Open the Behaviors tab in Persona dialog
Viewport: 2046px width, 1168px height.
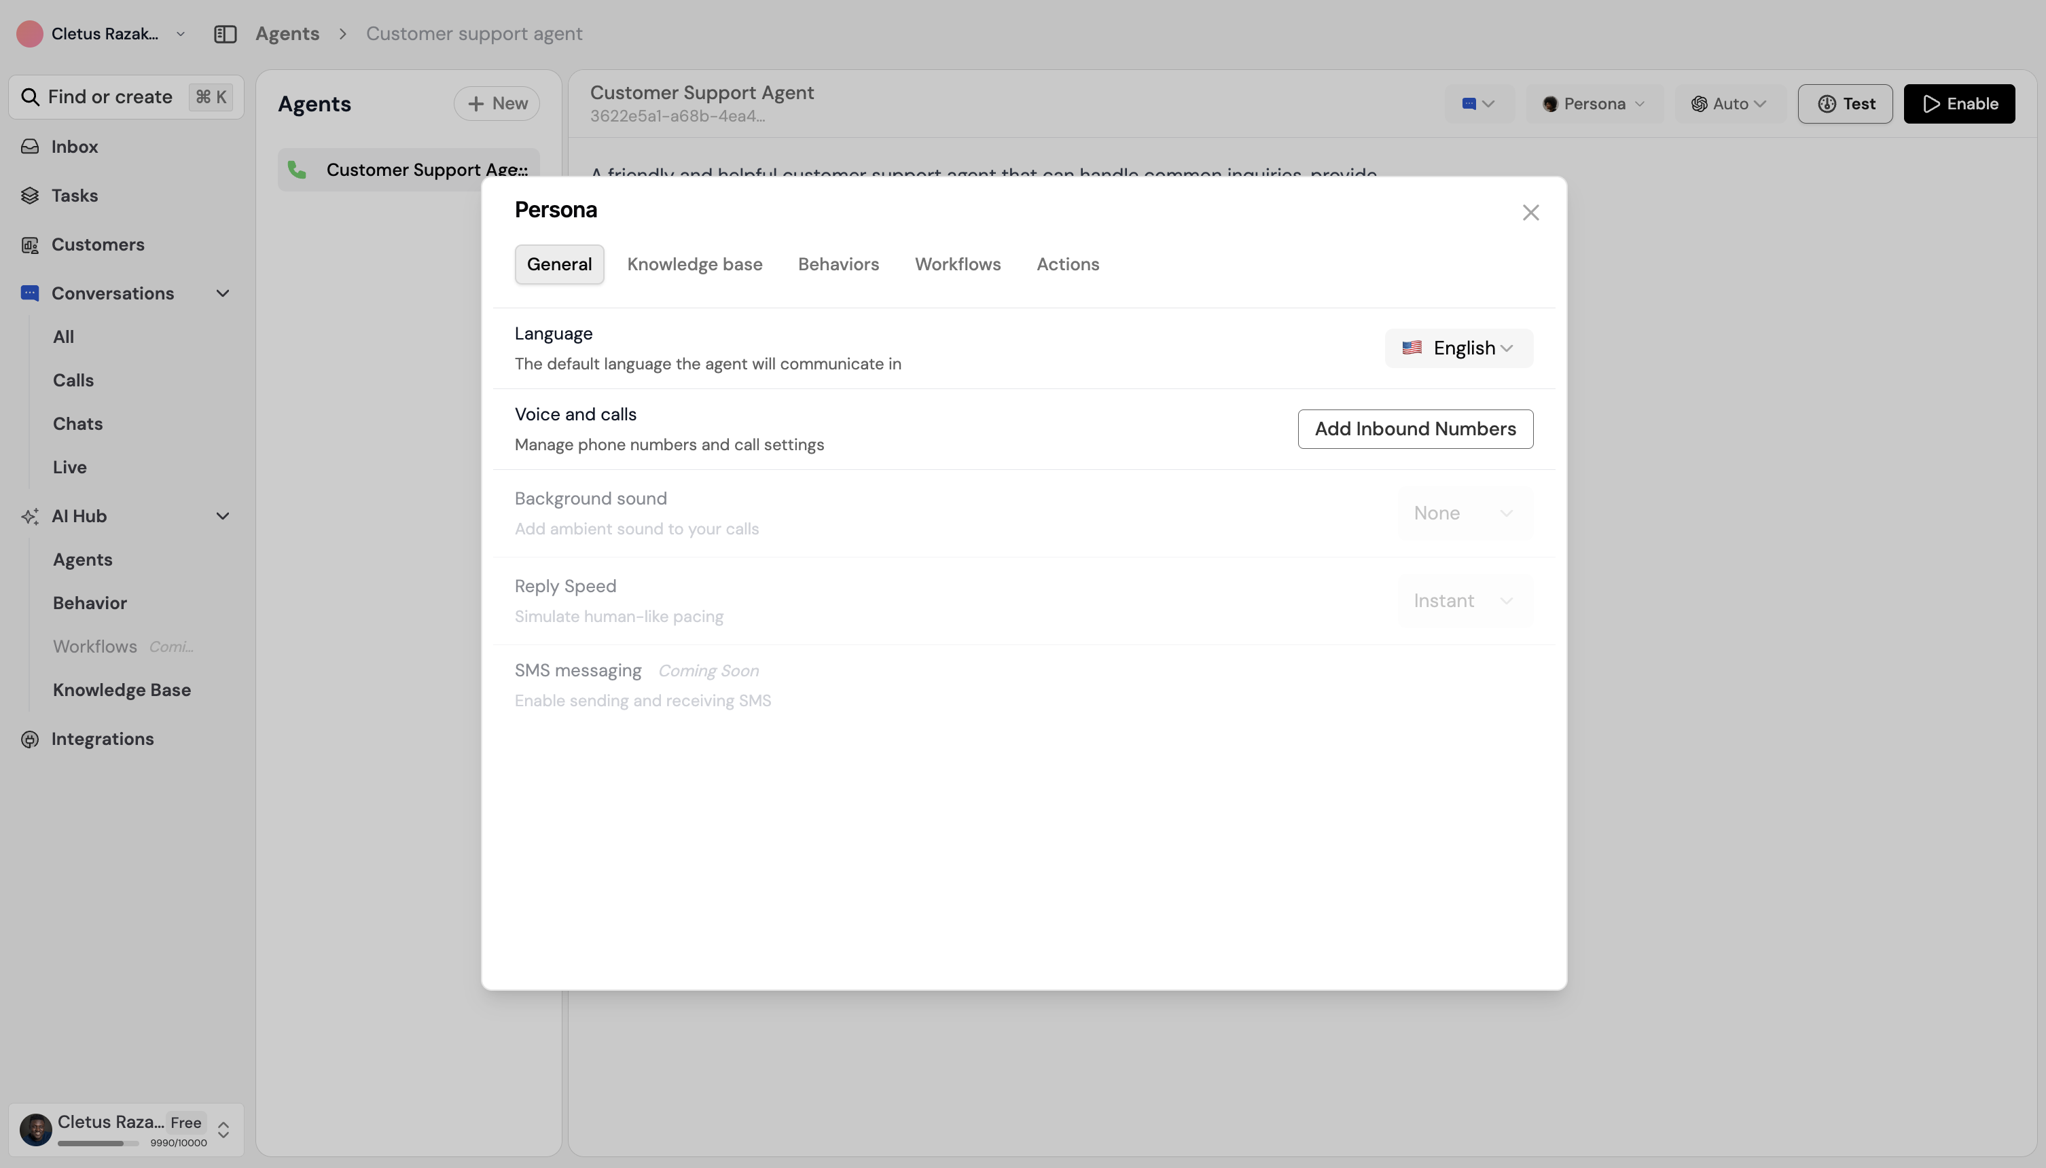coord(838,264)
